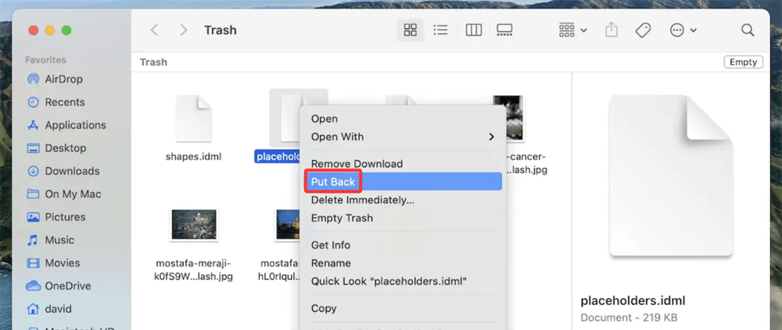Click the Share icon in toolbar
The height and width of the screenshot is (330, 782).
coord(611,30)
